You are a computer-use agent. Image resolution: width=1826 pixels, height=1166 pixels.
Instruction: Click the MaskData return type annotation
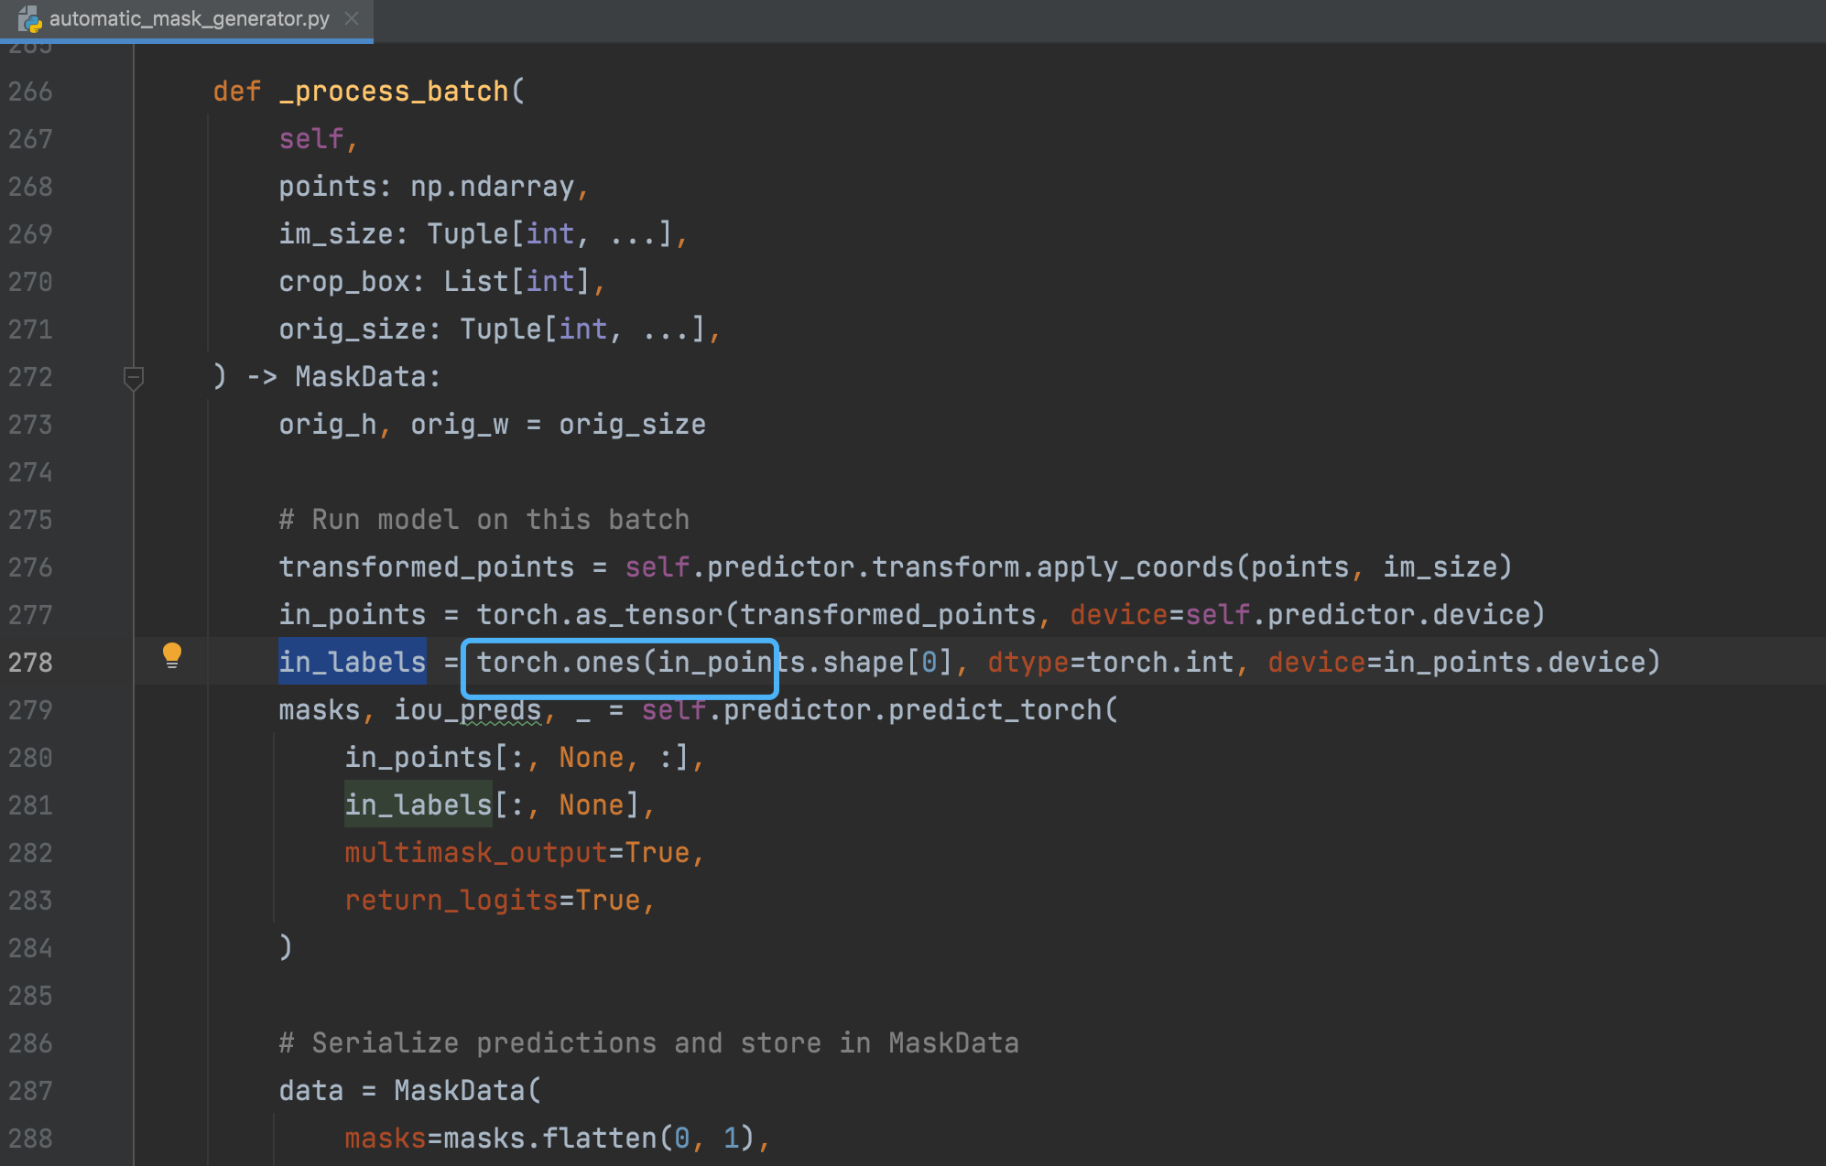click(360, 377)
